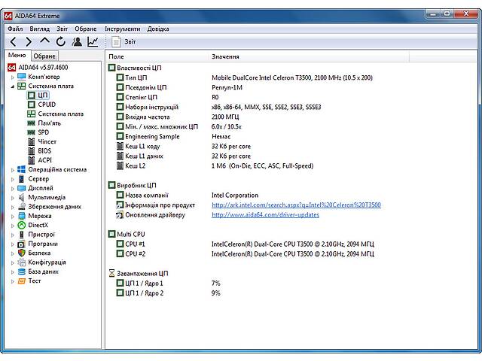Click the Чіпсет chip icon
482x361 pixels.
click(32, 141)
